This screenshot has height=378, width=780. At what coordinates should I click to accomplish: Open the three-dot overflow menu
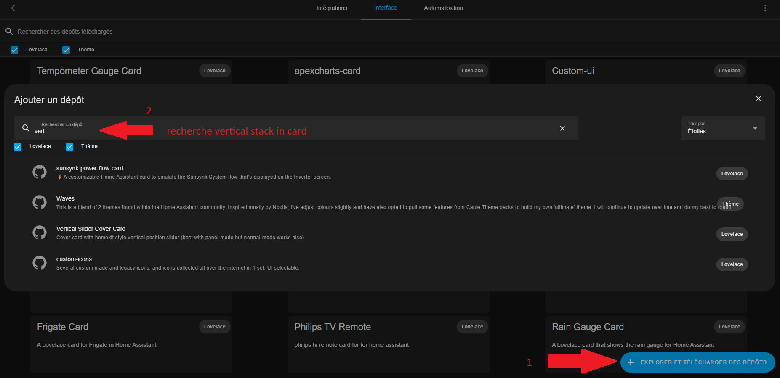pyautogui.click(x=765, y=8)
